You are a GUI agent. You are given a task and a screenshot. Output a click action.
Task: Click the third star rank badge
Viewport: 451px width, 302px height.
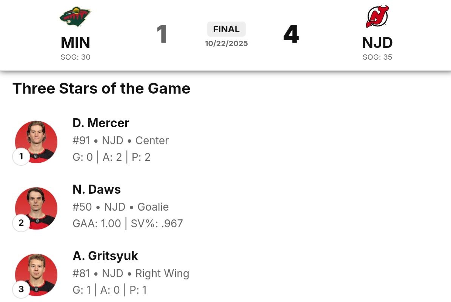(21, 289)
